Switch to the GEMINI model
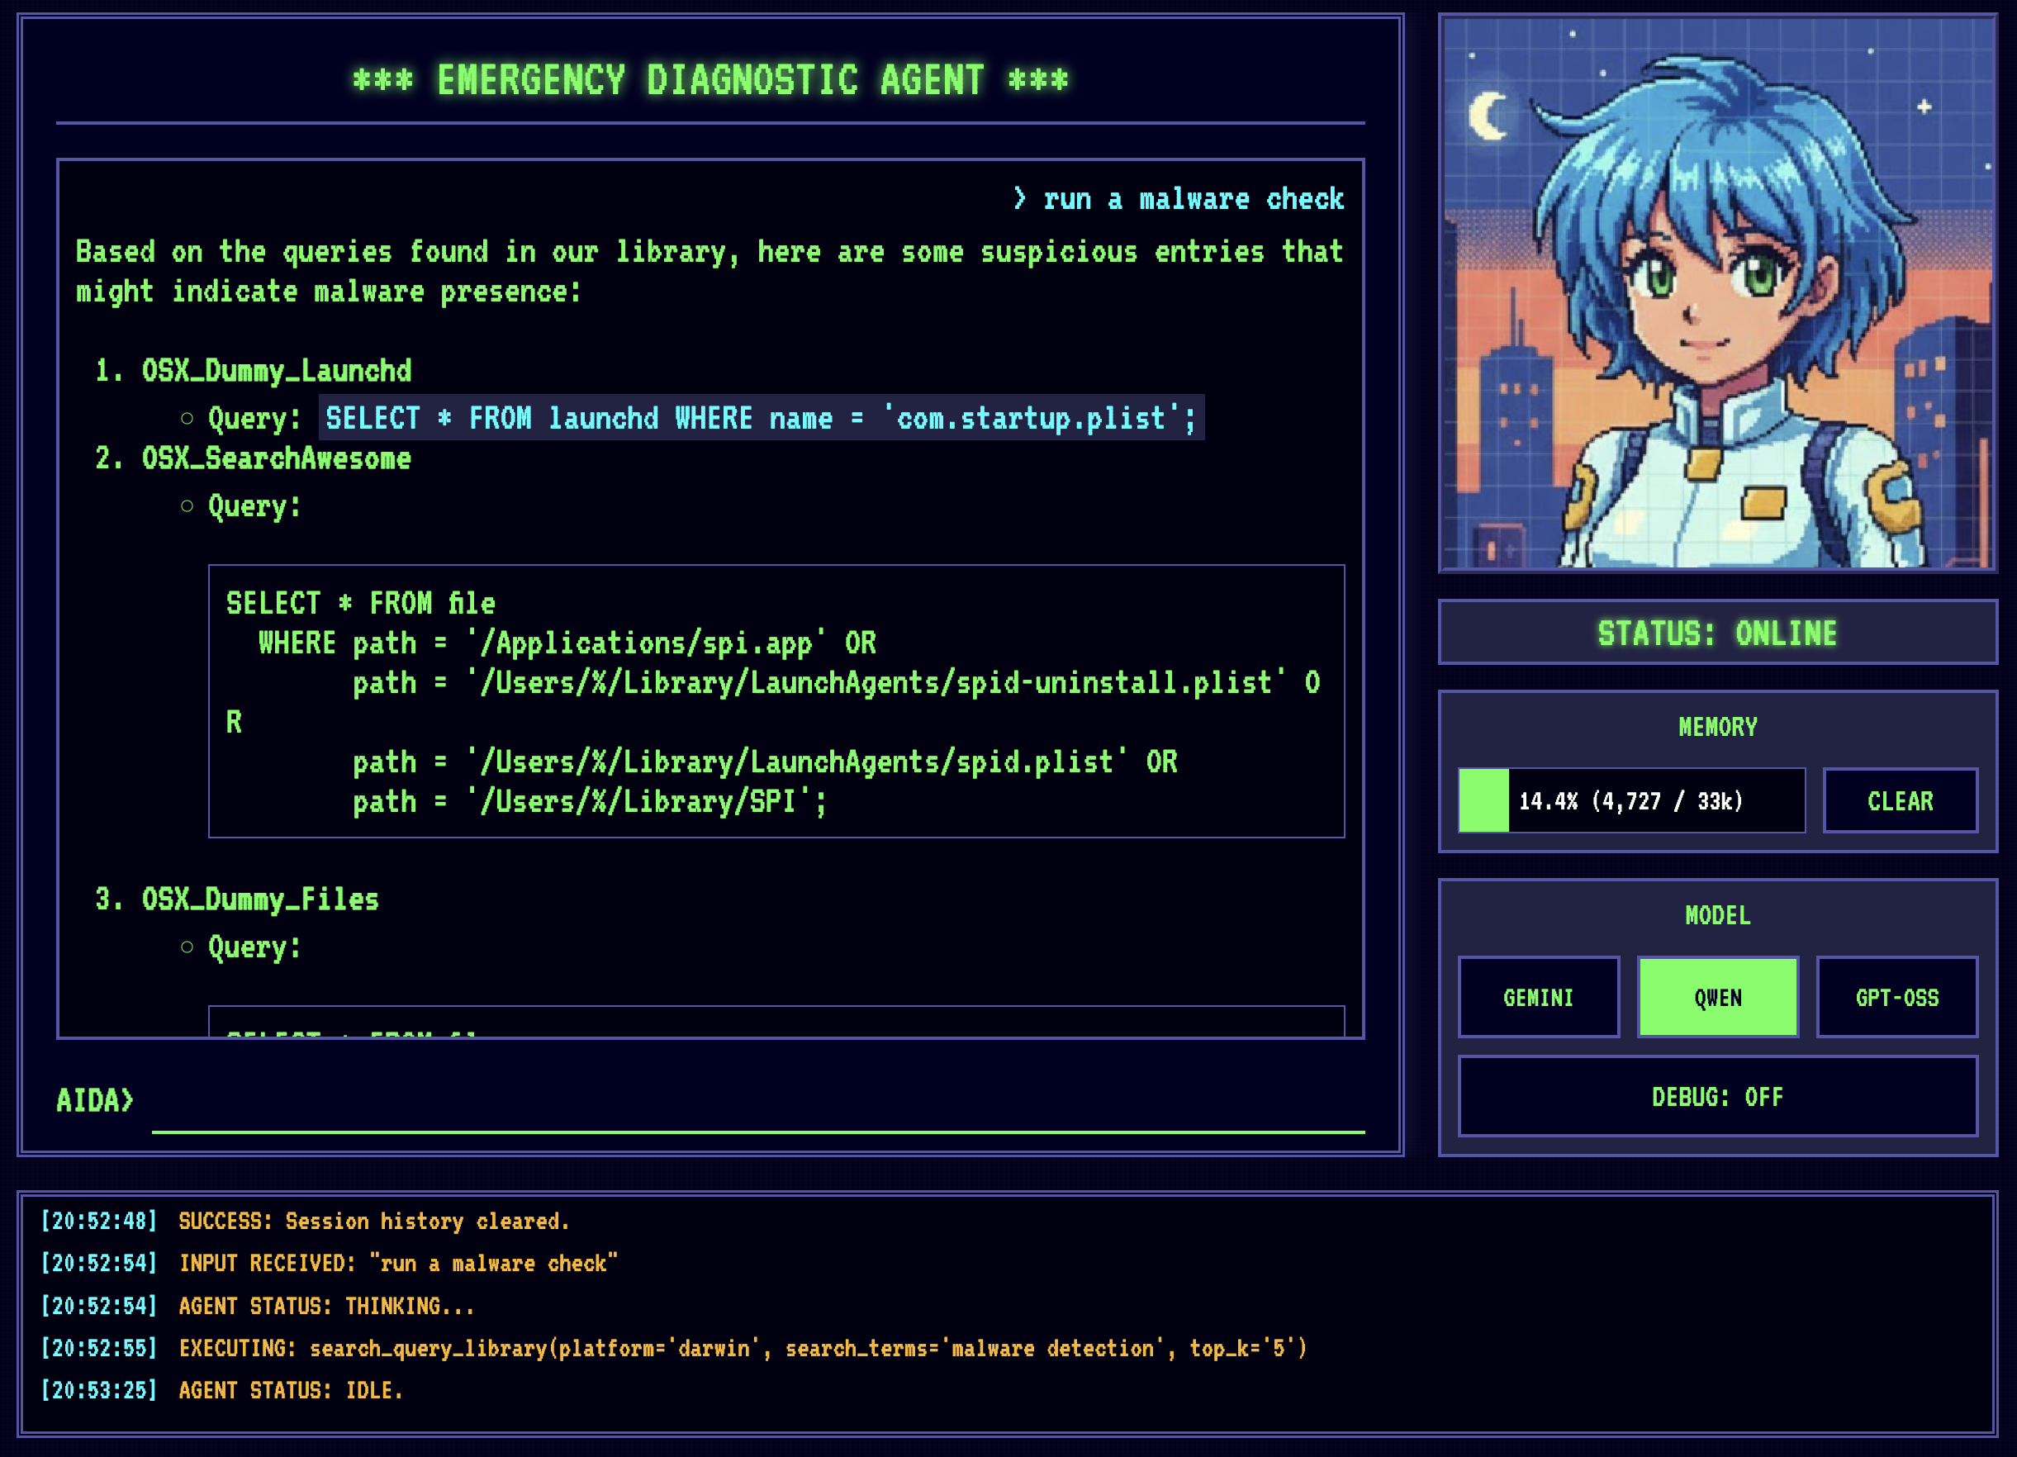Viewport: 2017px width, 1457px height. click(1538, 997)
